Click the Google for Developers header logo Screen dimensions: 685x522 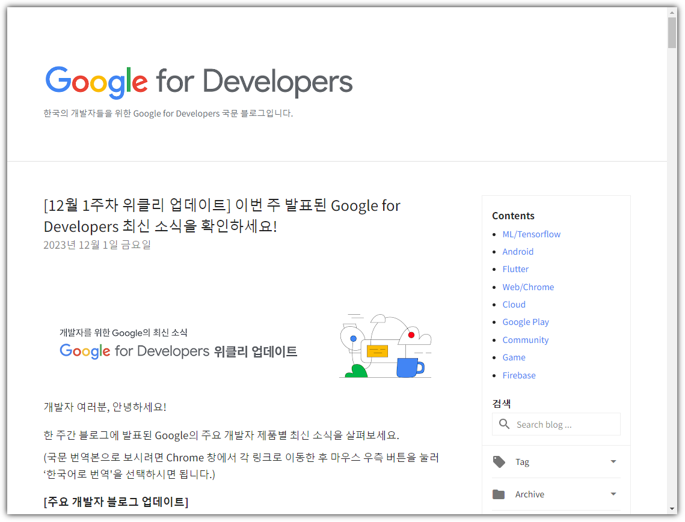[x=199, y=82]
